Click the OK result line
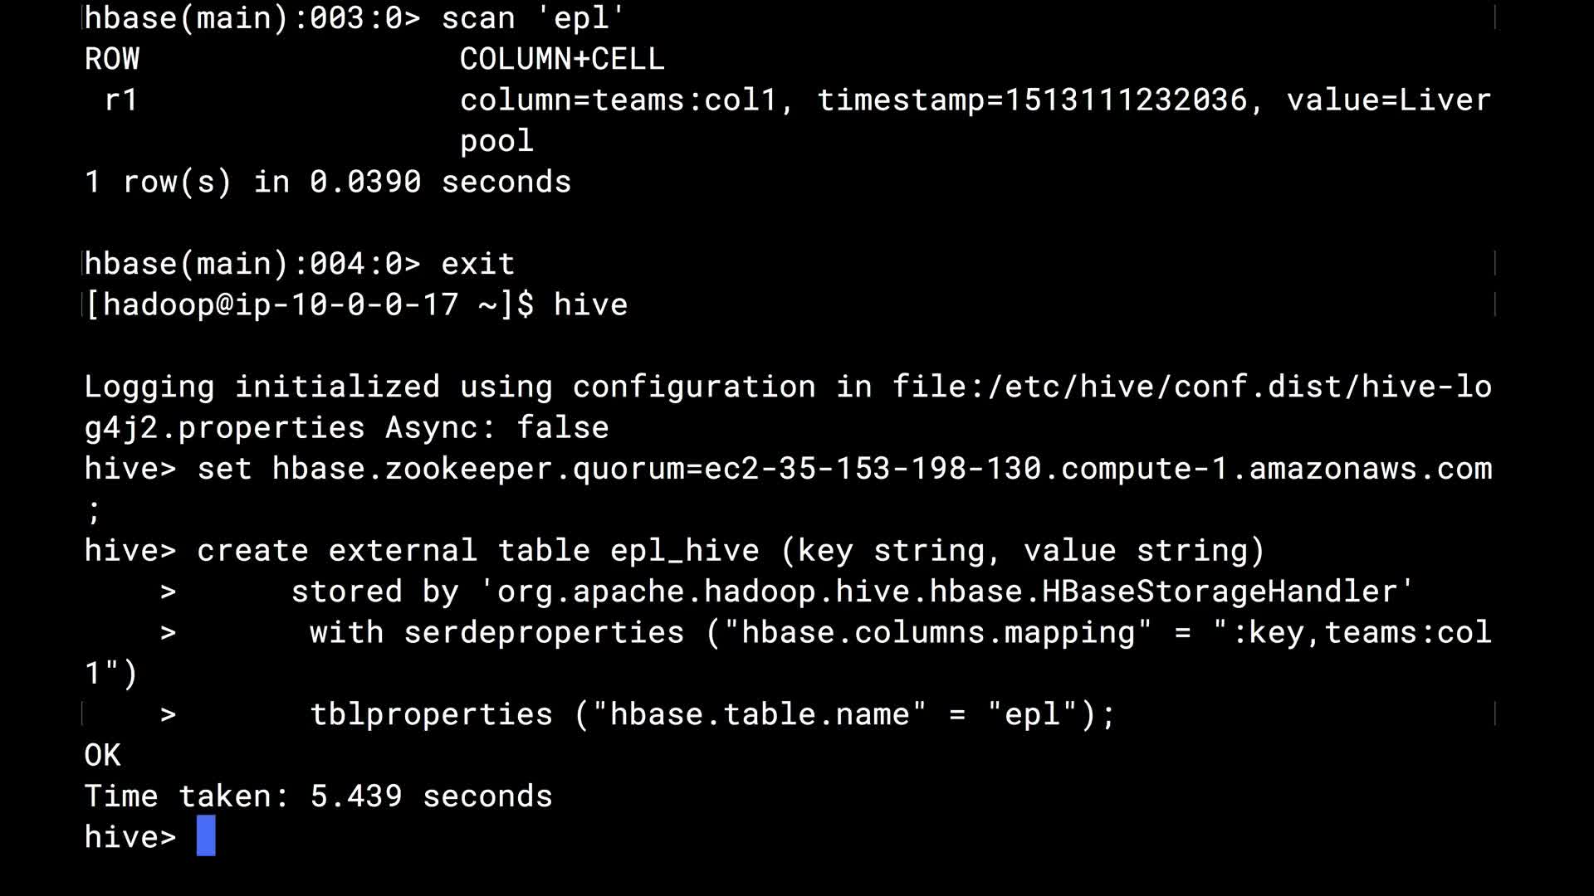The width and height of the screenshot is (1594, 896). [103, 755]
